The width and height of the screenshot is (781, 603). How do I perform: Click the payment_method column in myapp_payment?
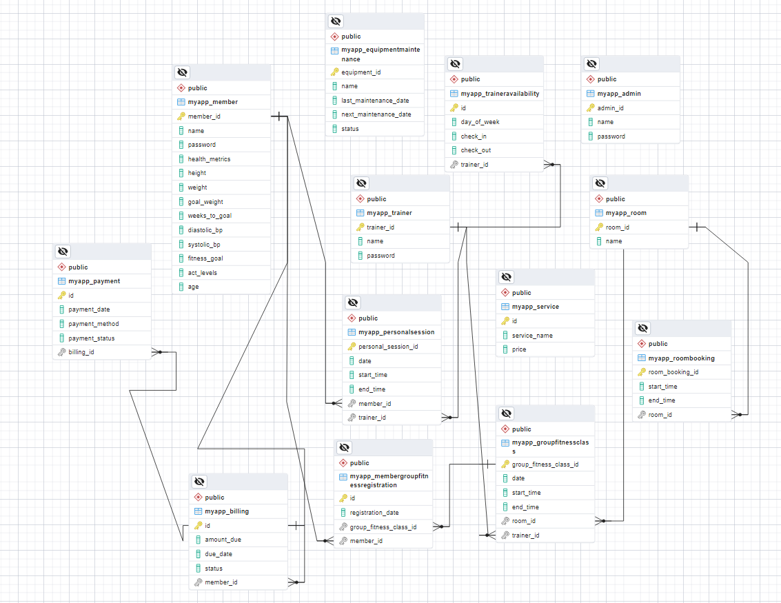pyautogui.click(x=102, y=324)
